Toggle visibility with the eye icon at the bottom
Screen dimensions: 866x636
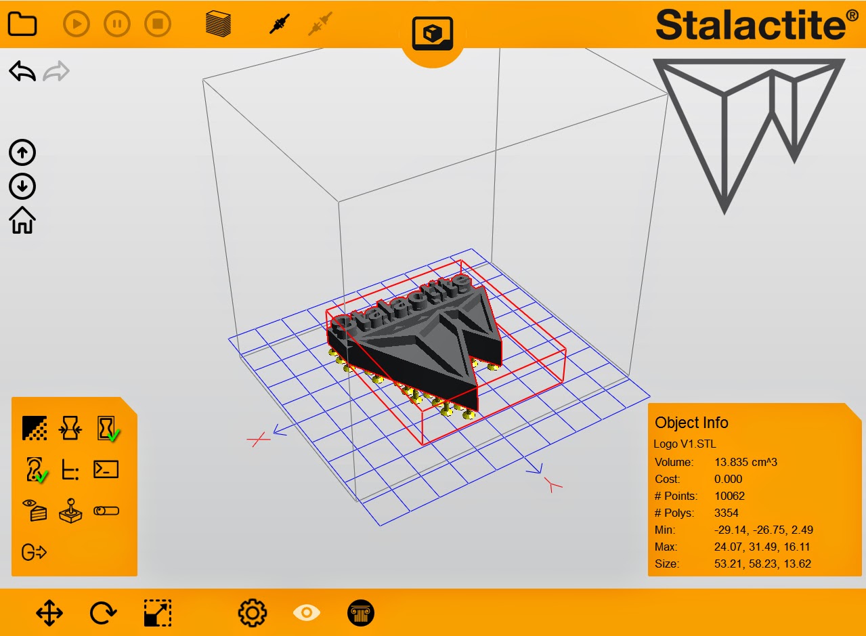(x=307, y=613)
